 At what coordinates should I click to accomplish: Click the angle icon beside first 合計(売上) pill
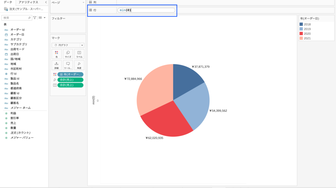[55, 80]
